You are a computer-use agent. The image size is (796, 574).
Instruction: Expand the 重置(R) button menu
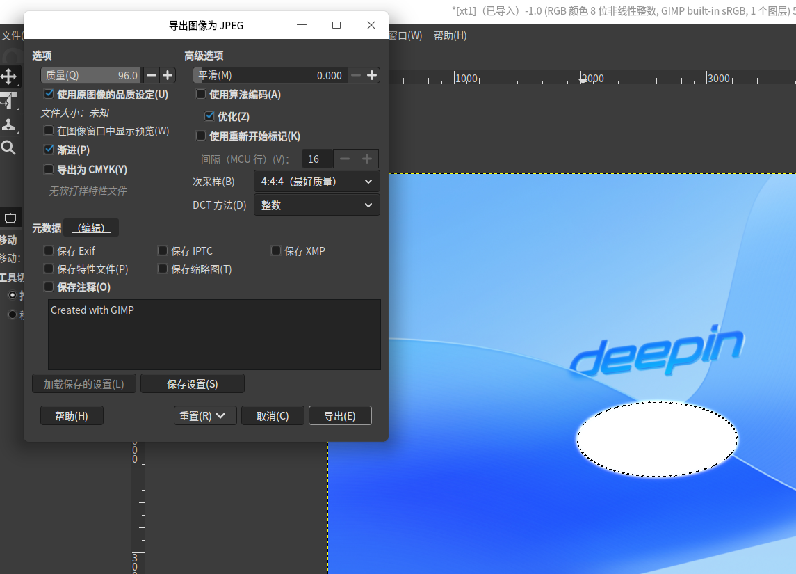[x=205, y=415]
